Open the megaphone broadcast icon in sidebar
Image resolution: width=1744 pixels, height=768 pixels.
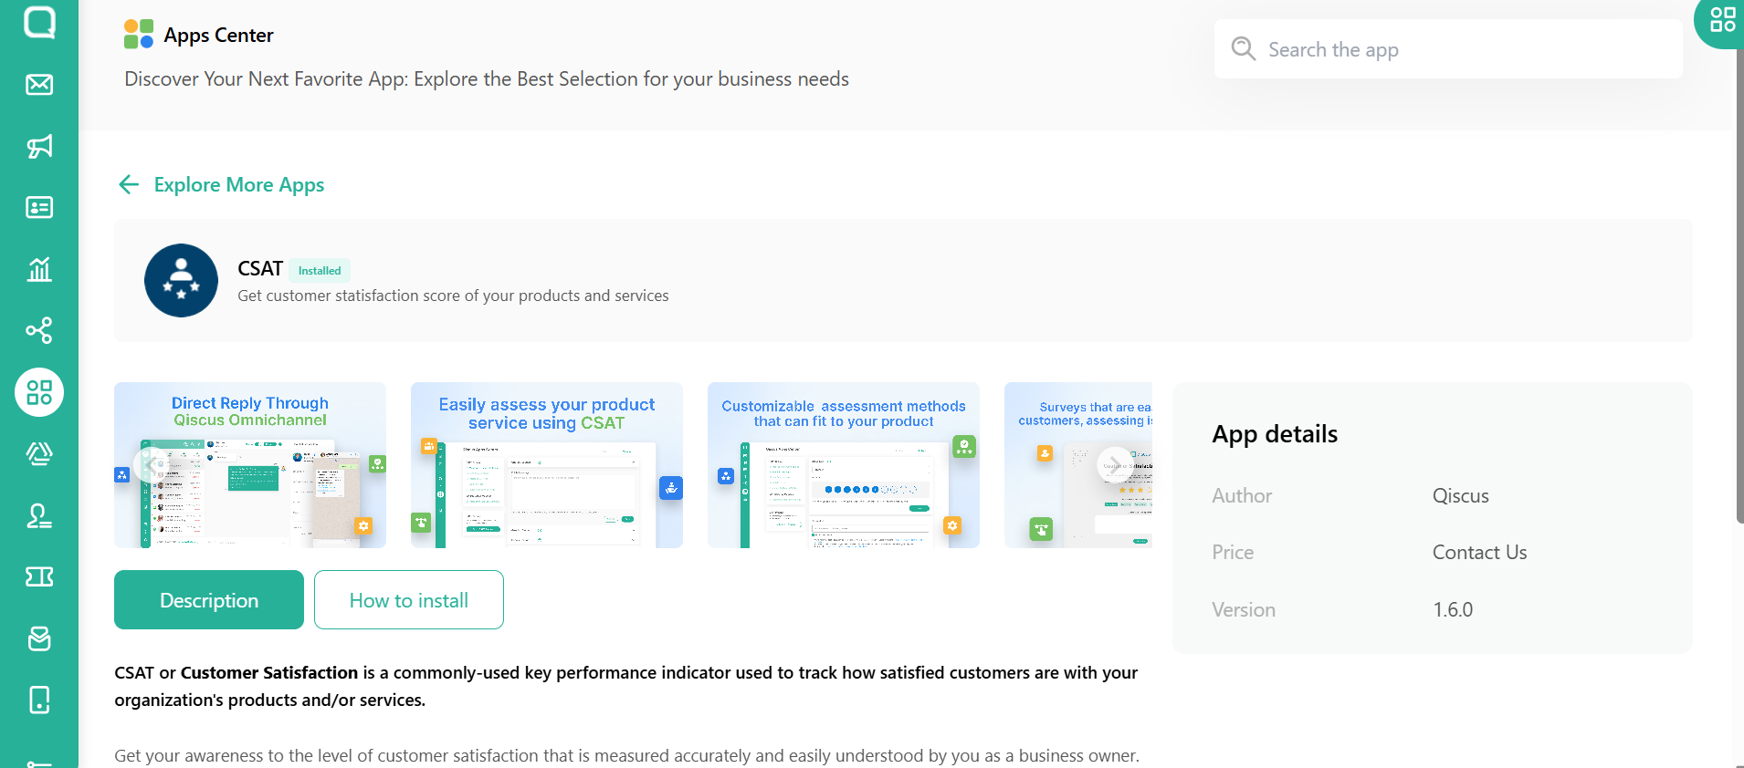coord(39,146)
